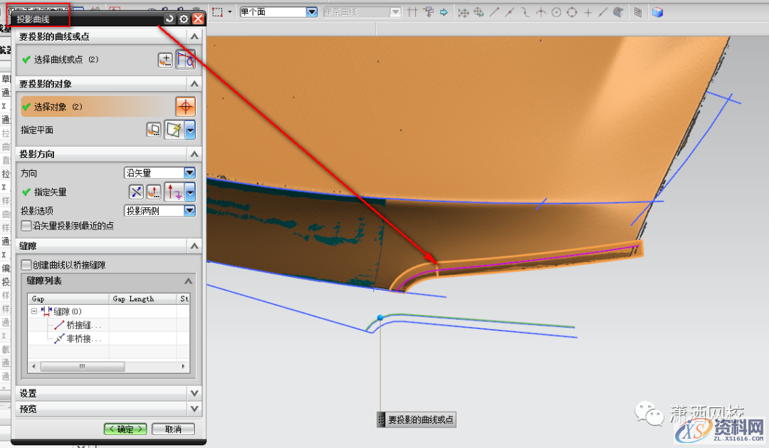Click the curve rule icon beside select curve
Image resolution: width=769 pixels, height=448 pixels.
[x=185, y=61]
